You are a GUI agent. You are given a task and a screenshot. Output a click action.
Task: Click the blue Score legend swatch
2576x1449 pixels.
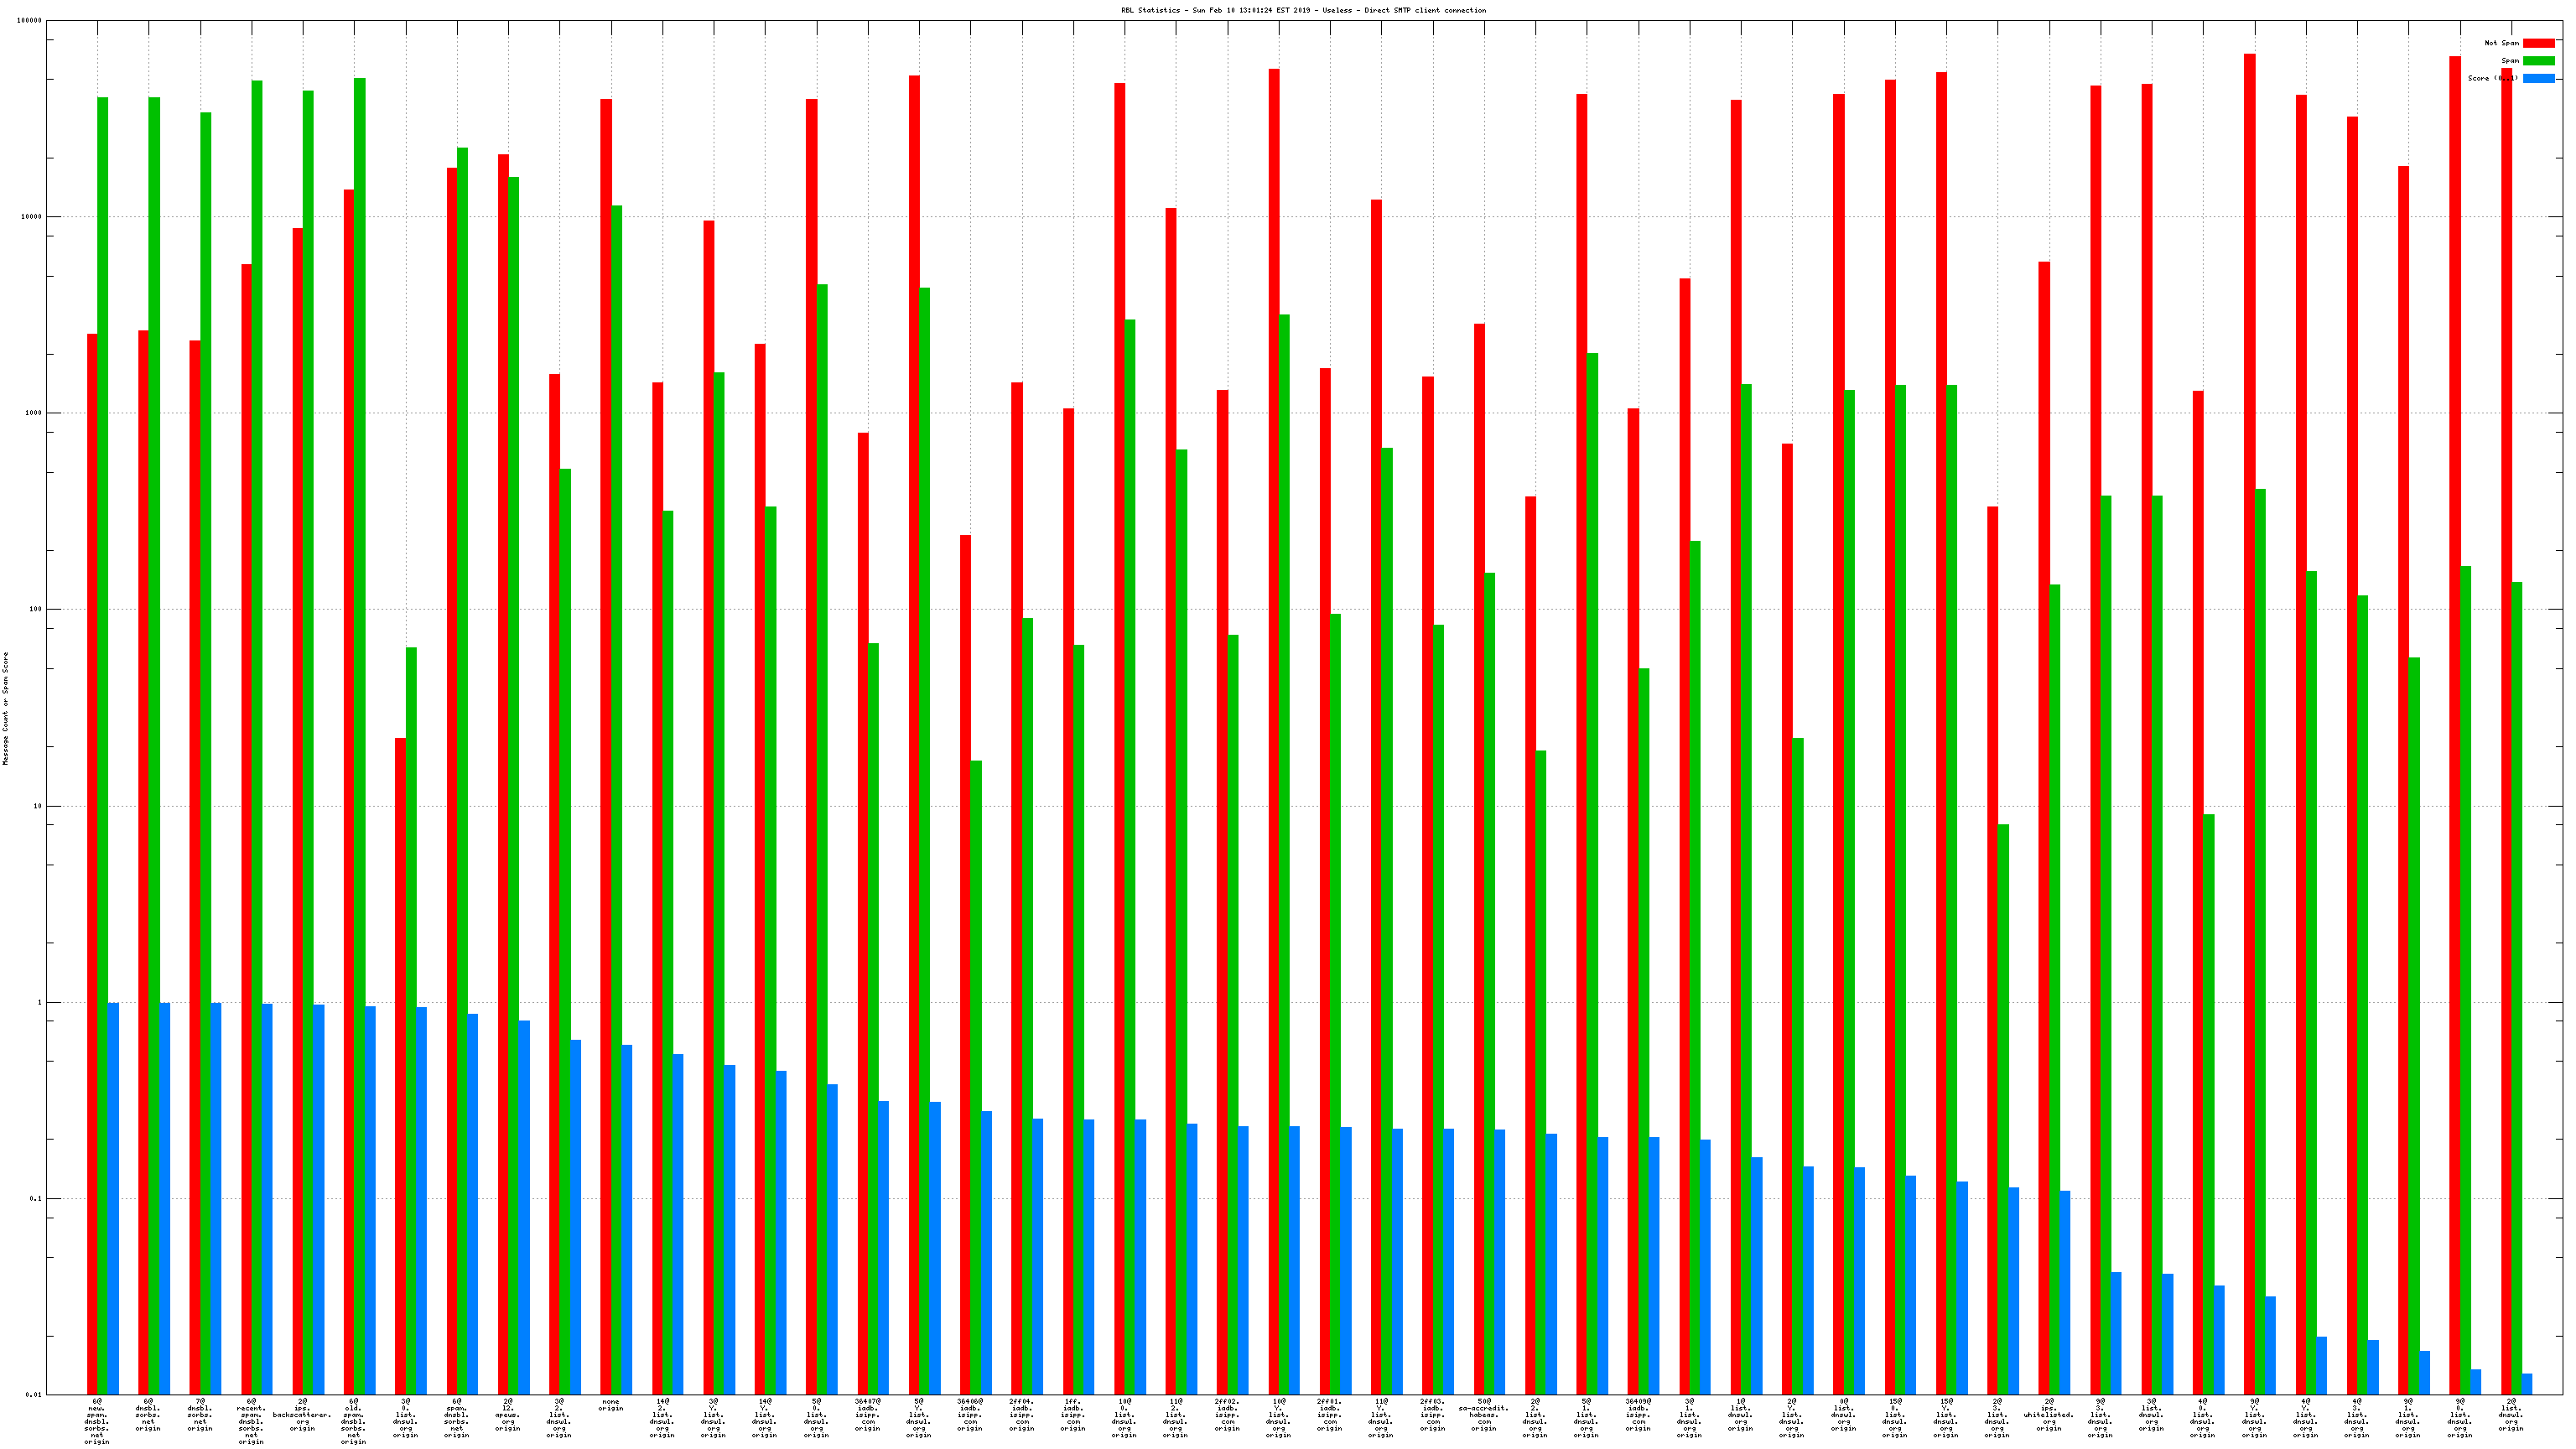2538,78
